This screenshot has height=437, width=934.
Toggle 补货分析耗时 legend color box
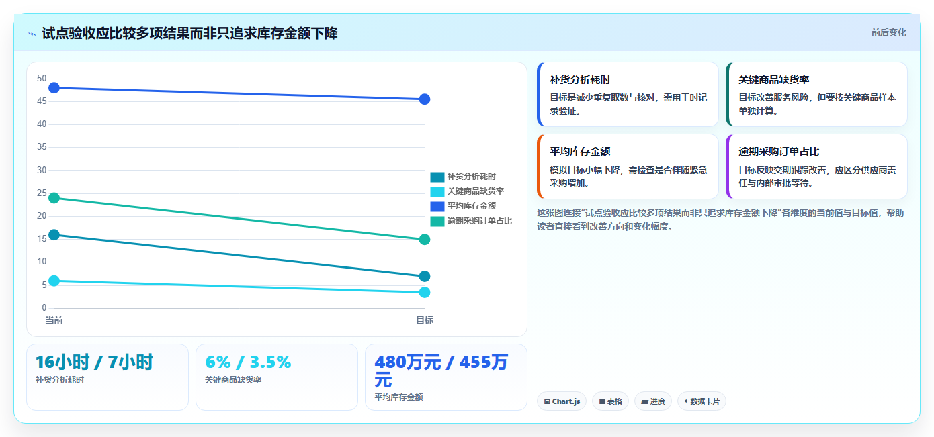point(437,177)
